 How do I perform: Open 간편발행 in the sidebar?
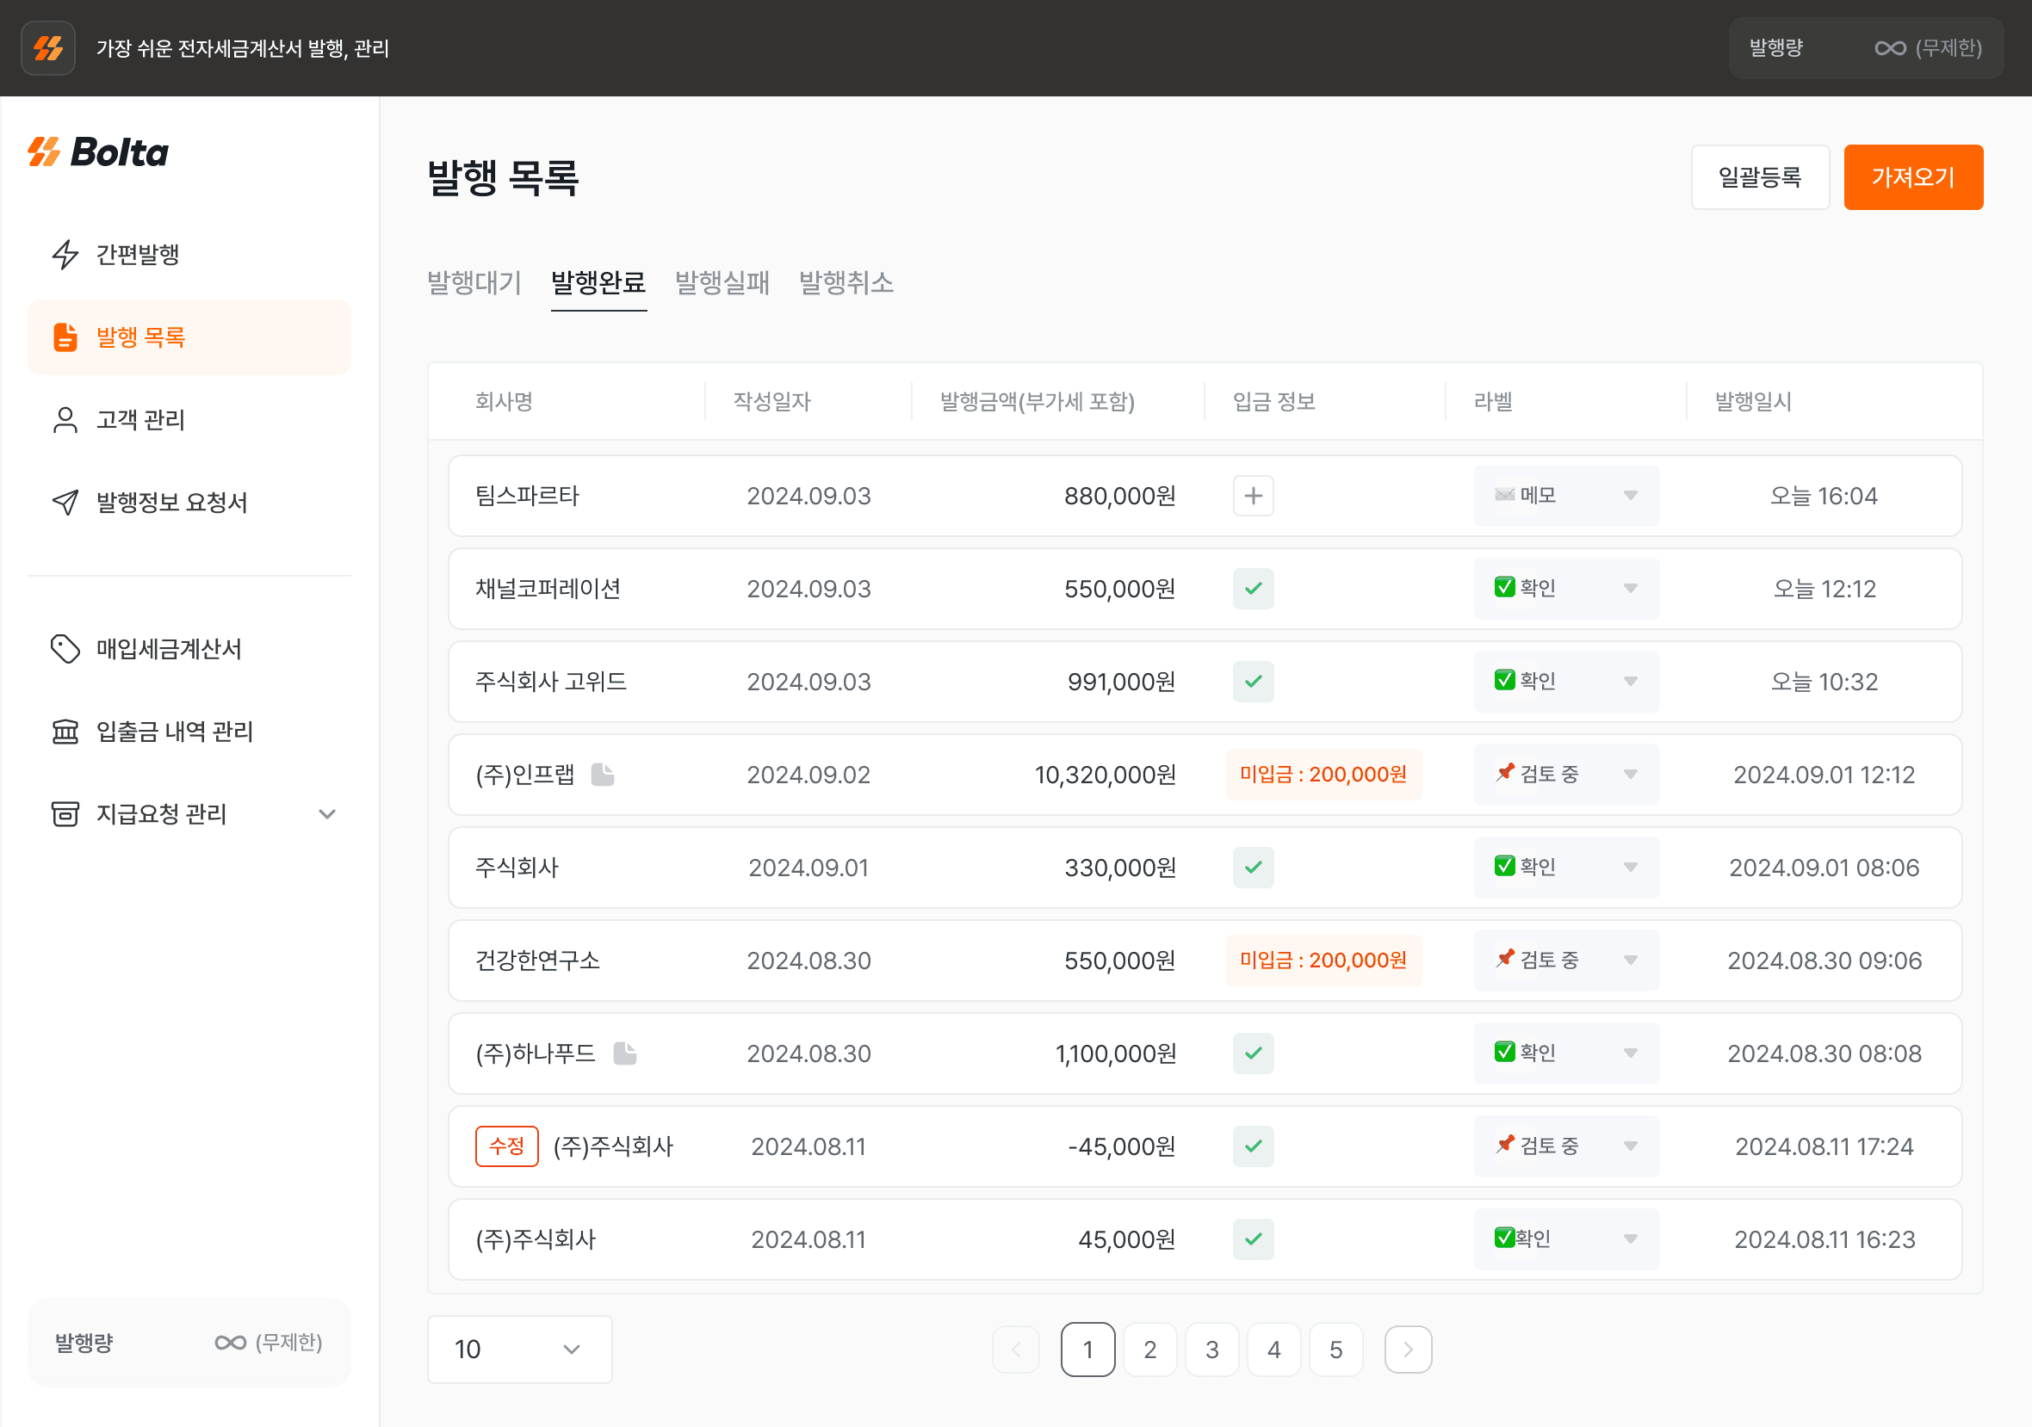click(x=189, y=255)
